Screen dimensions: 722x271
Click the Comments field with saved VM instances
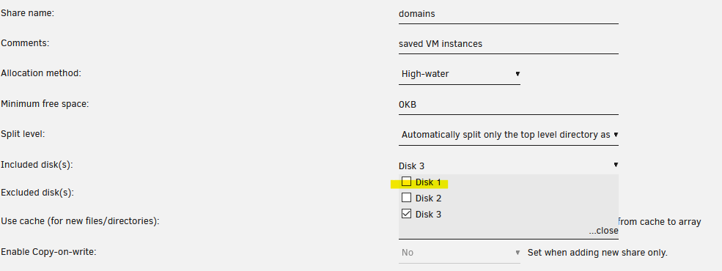(x=509, y=44)
